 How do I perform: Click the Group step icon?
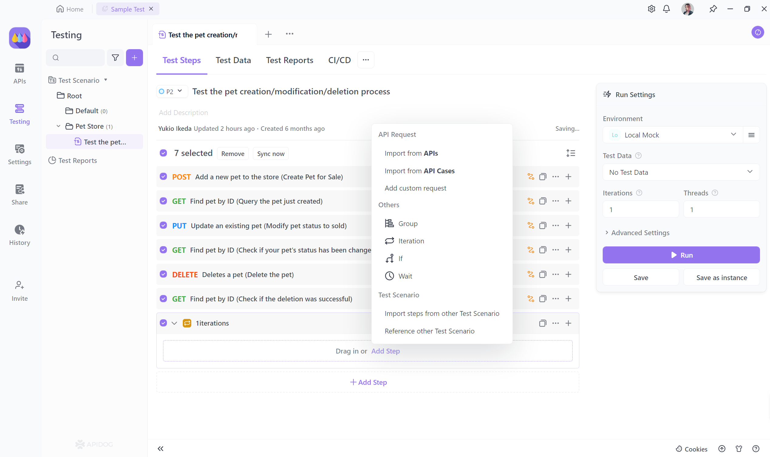coord(389,223)
